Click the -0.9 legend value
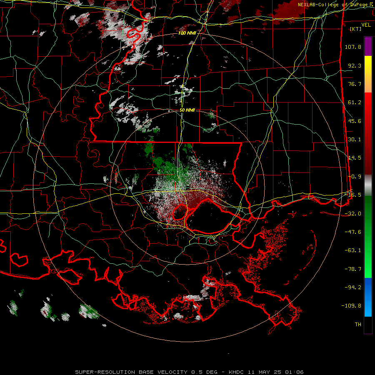The height and width of the screenshot is (375, 375). tap(355, 177)
